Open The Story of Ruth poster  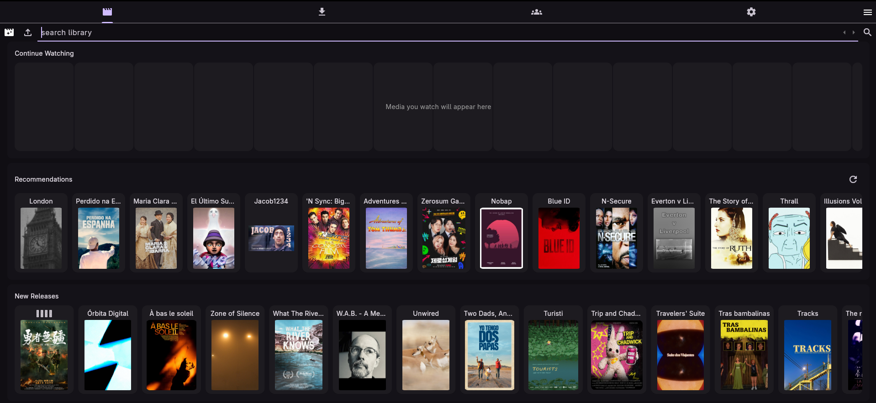pos(732,238)
